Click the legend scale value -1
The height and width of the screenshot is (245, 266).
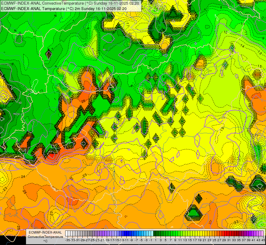151,240
